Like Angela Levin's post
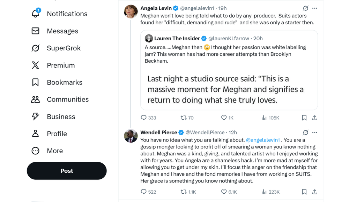Screen dimensions: 342x202 (224, 118)
